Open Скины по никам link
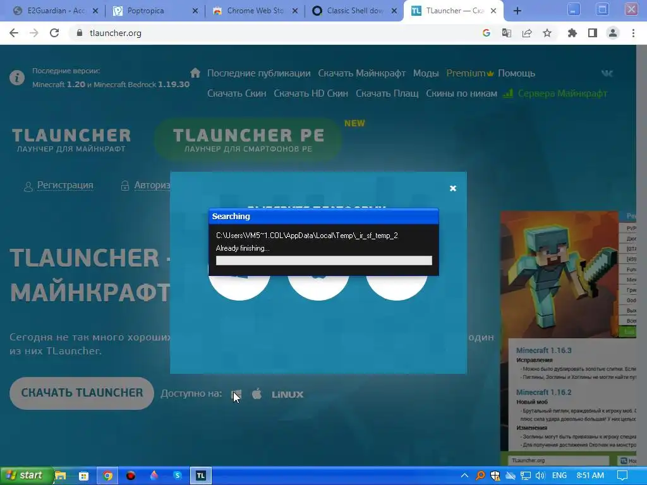Viewport: 647px width, 485px height. click(461, 93)
